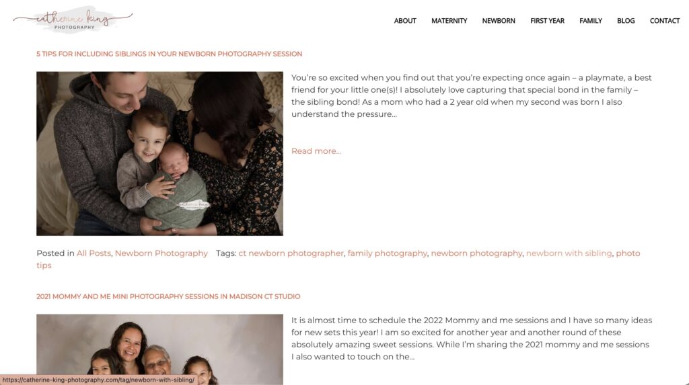Select the newborn photography tag

click(476, 253)
